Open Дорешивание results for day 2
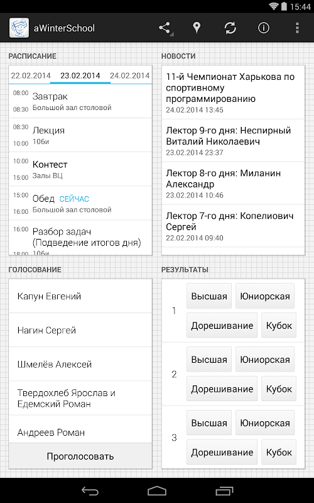 222,389
